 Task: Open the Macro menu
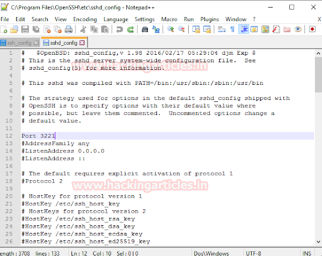point(169,19)
